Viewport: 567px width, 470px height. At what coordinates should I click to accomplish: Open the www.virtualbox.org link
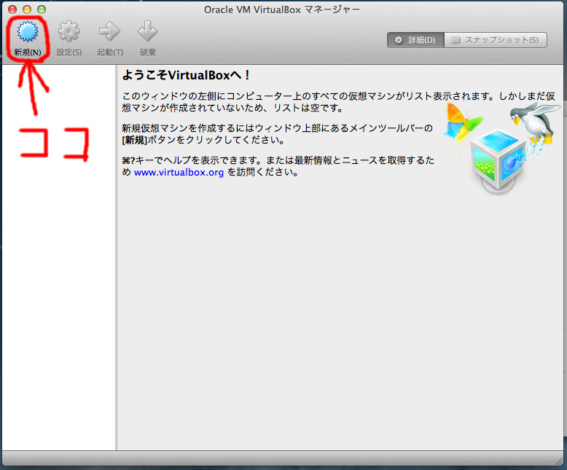point(179,173)
